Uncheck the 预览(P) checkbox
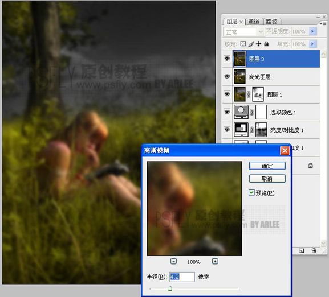 tap(251, 192)
